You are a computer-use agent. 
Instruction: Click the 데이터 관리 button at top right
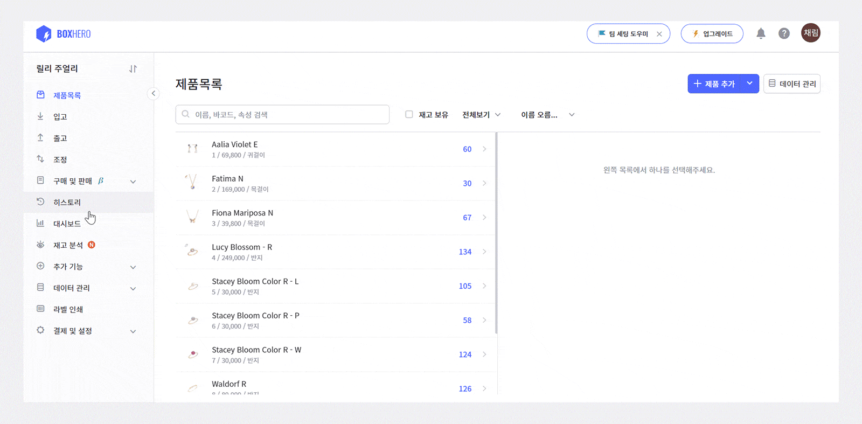tap(792, 84)
